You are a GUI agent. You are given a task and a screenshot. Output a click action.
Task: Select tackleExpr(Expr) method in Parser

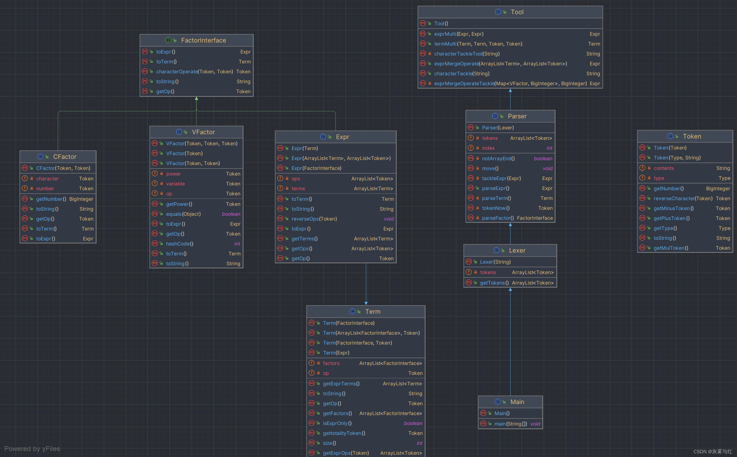tap(510, 178)
